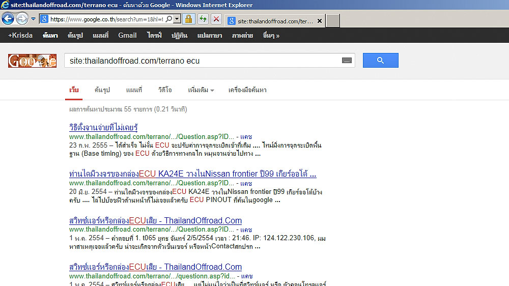Click the browser Back arrow button
The height and width of the screenshot is (286, 509).
8,19
